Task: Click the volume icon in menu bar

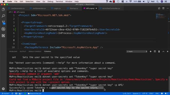Action: [x=144, y=1]
